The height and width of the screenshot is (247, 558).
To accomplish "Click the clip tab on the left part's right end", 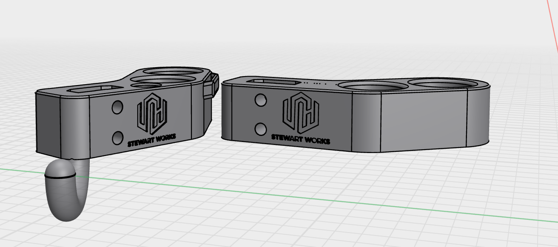I will tap(211, 85).
